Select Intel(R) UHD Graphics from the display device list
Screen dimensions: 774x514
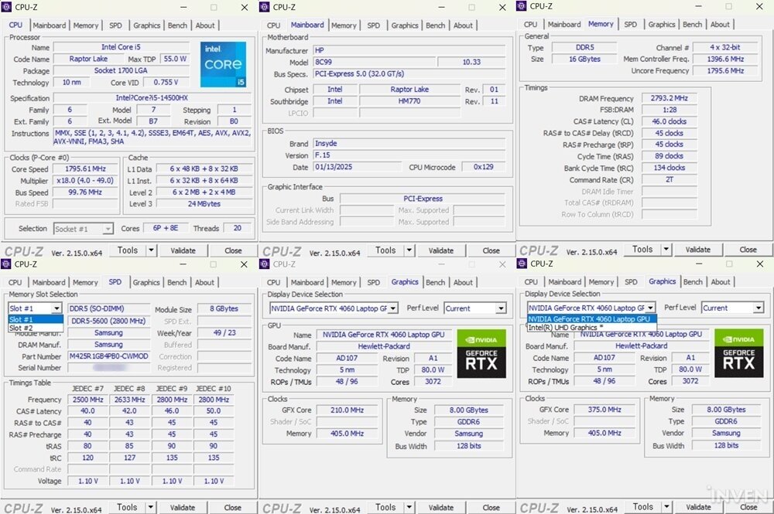tap(592, 327)
